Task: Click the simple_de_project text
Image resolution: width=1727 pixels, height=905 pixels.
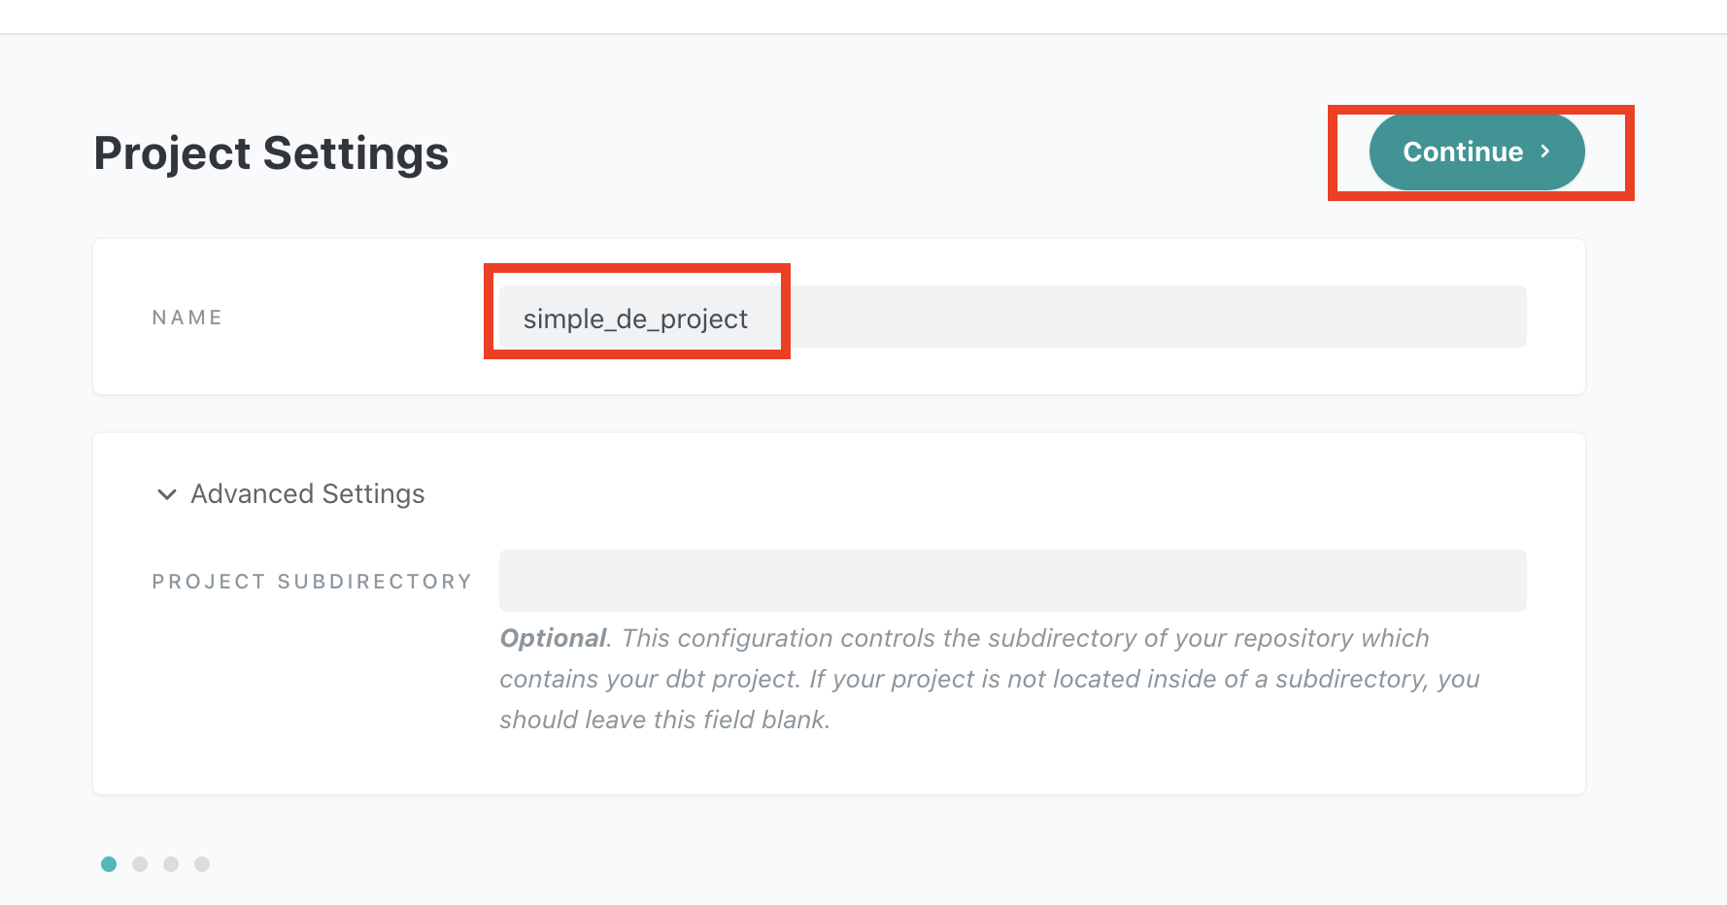Action: click(x=635, y=318)
